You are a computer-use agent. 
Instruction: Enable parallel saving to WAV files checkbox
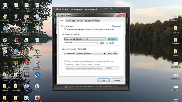click(65, 29)
